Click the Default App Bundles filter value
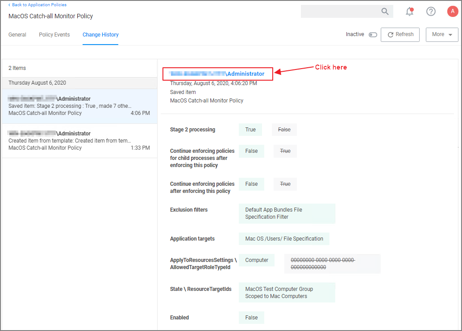Screen dimensions: 462x331 (x=287, y=213)
